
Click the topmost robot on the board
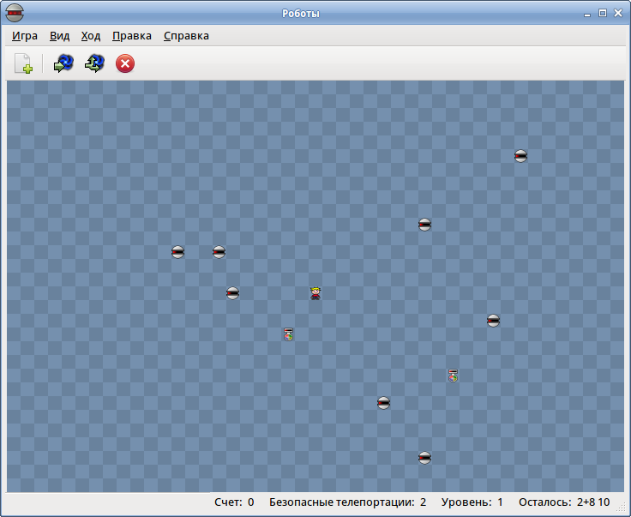click(x=520, y=156)
